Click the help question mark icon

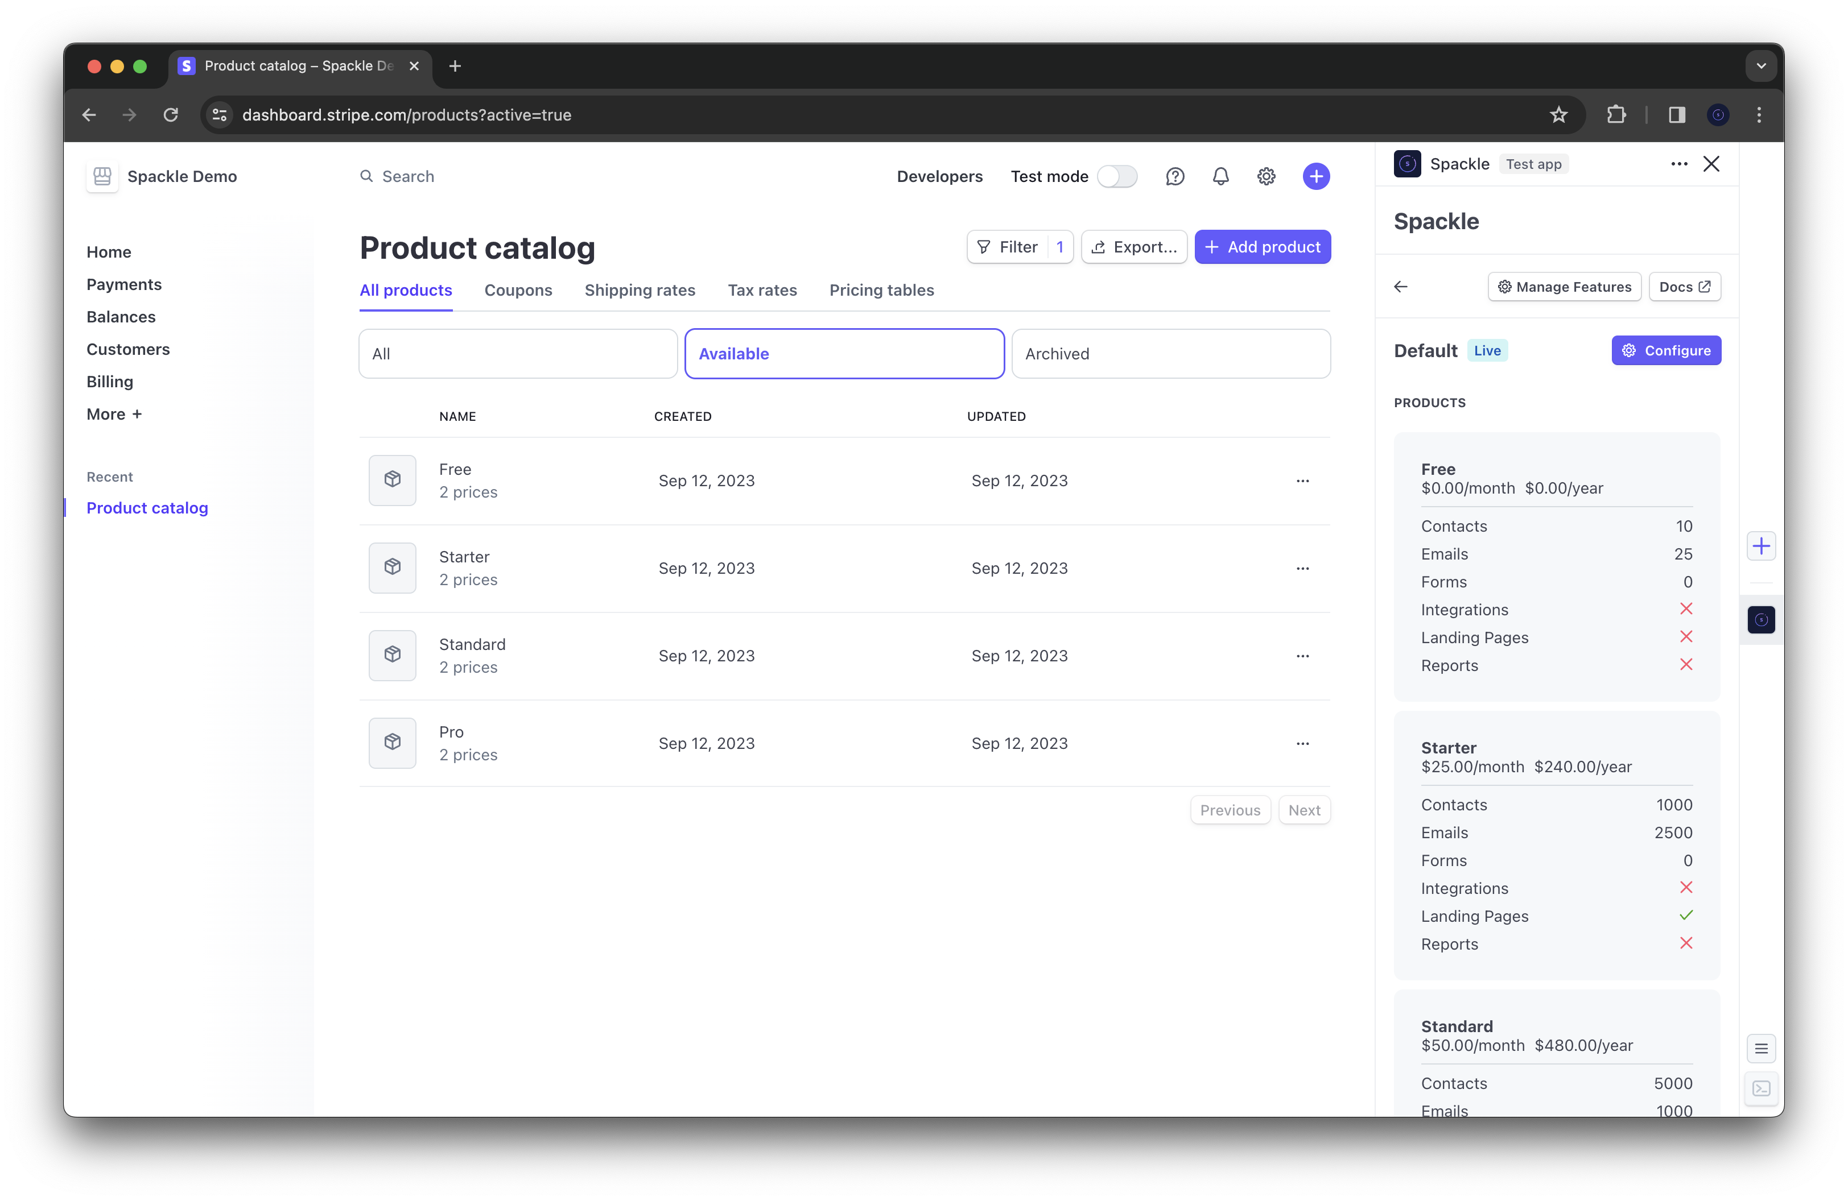pos(1175,176)
